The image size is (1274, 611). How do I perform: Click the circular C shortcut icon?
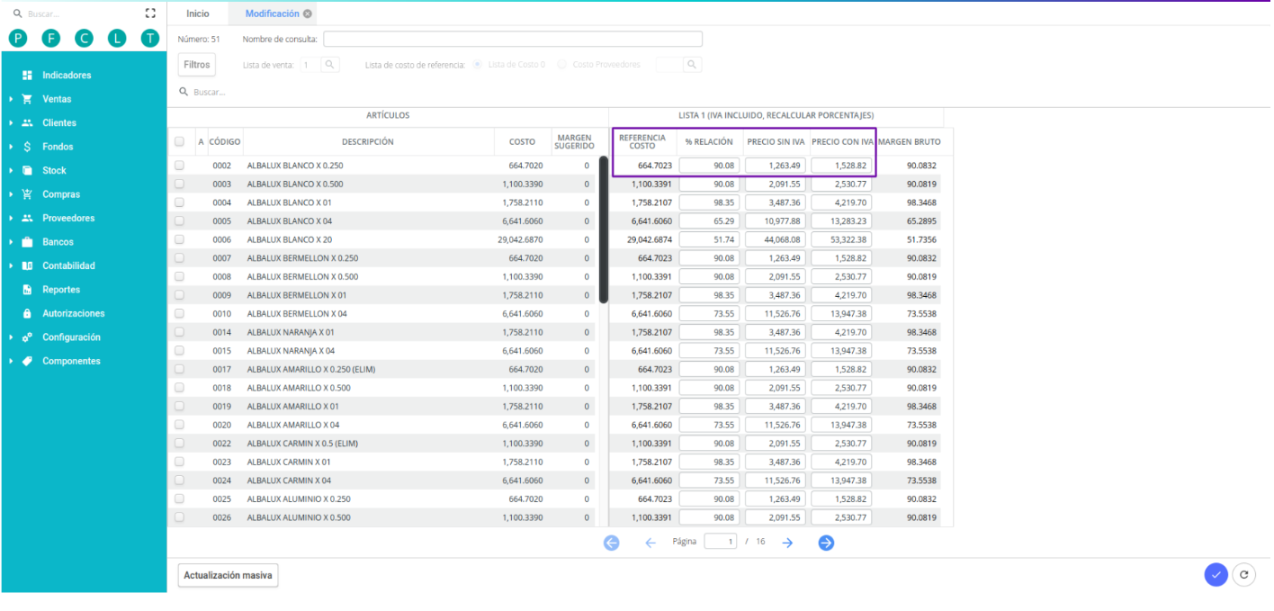pos(84,38)
